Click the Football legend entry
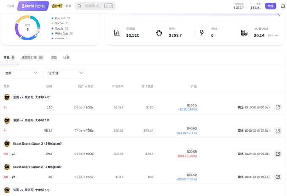 pyautogui.click(x=60, y=18)
